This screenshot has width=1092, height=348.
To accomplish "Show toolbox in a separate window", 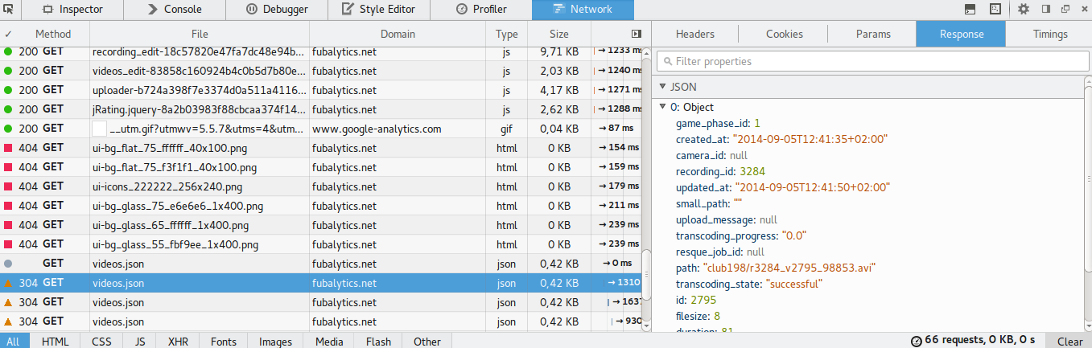I will pos(1065,10).
